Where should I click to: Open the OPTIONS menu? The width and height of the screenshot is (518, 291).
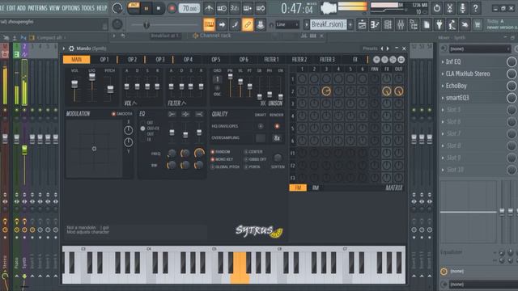pos(70,8)
